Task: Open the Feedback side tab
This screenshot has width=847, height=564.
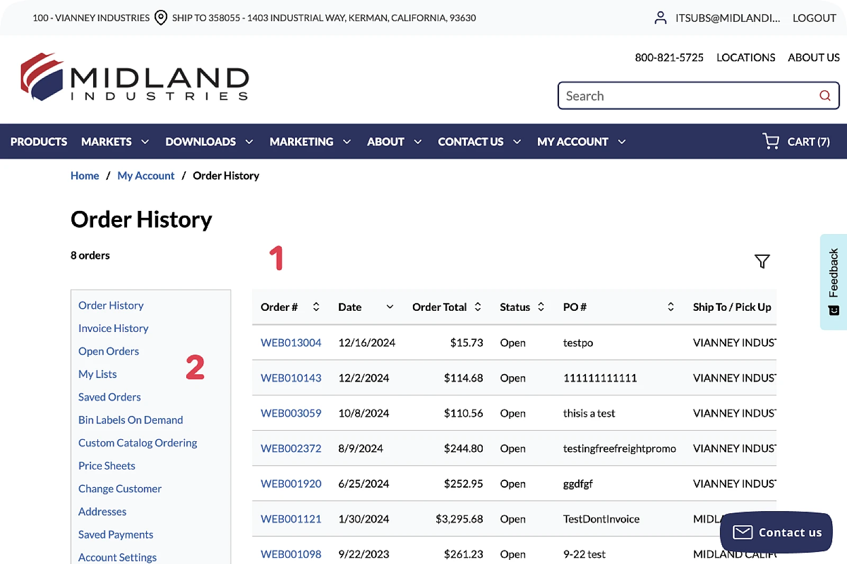Action: [x=833, y=281]
